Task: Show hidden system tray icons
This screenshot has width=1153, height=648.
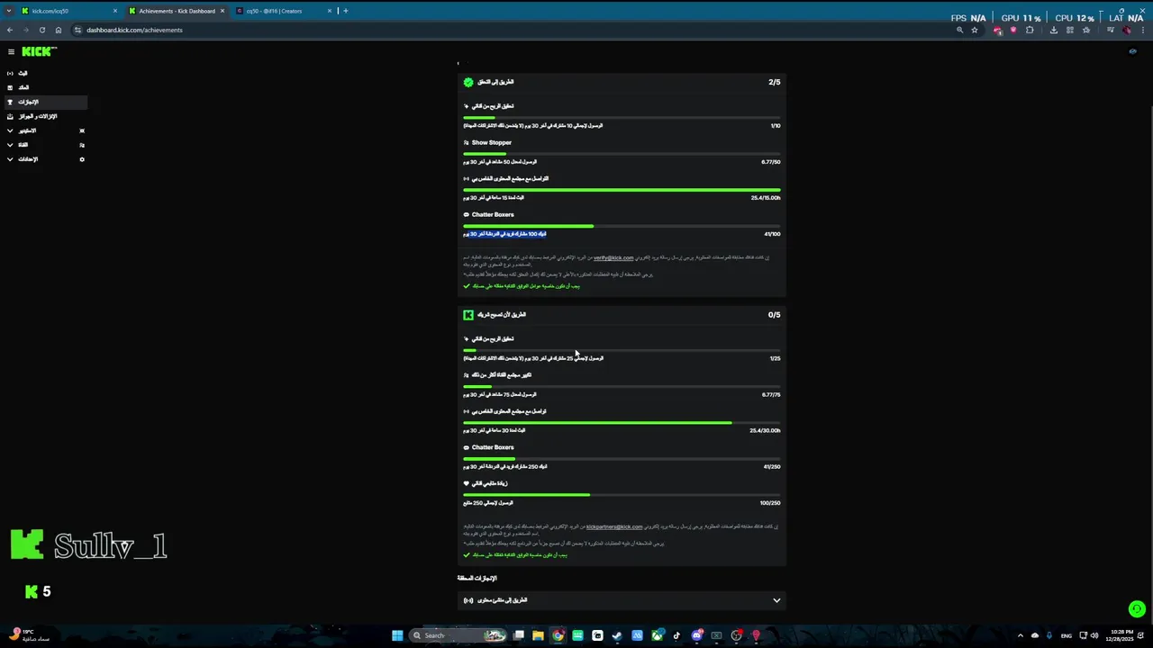Action: tap(1021, 635)
